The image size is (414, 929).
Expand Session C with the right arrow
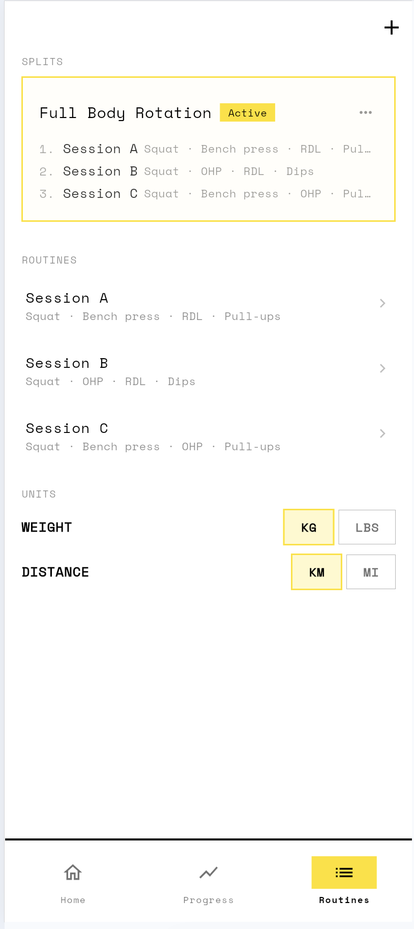382,433
